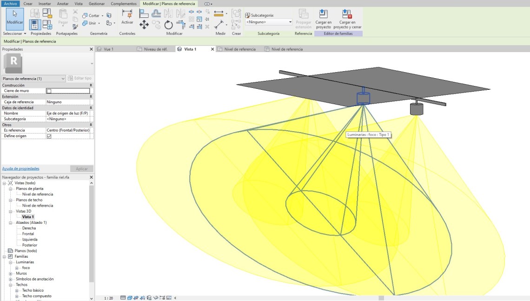Open Ayuda de propiedades link

point(21,168)
